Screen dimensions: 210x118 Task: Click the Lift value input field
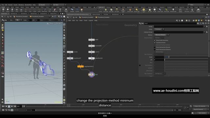[159, 60]
